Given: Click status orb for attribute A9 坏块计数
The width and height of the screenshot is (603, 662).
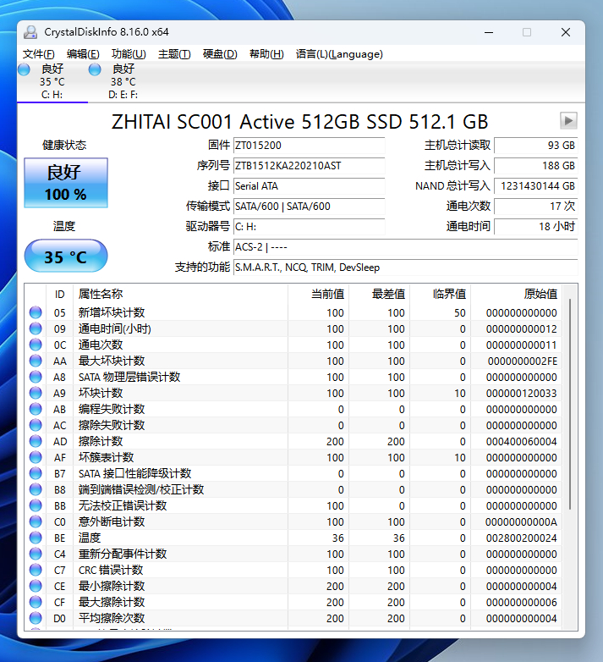Looking at the screenshot, I should point(36,393).
